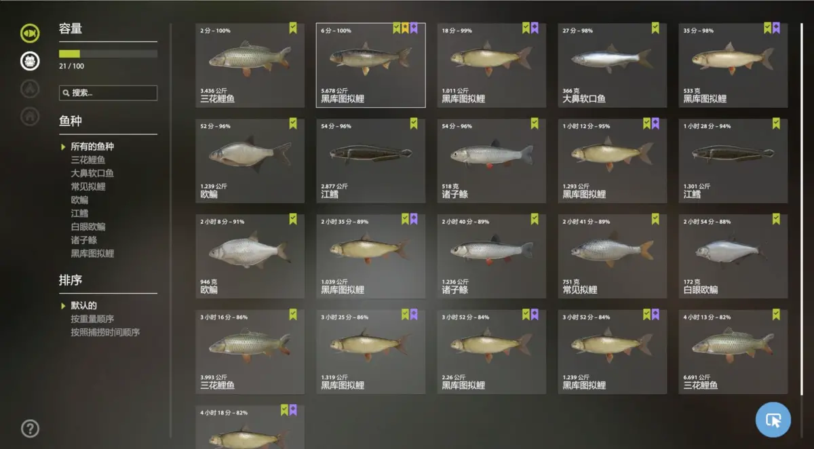
Task: Click the green capacity bar
Action: (x=108, y=54)
